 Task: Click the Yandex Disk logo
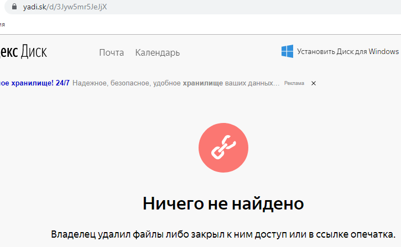[x=23, y=52]
